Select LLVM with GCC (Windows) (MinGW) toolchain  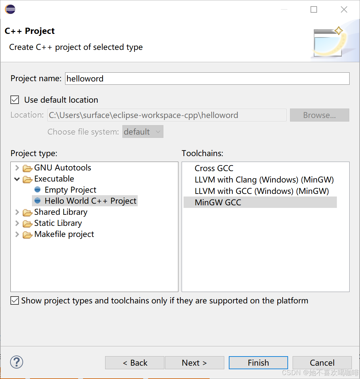pos(262,191)
